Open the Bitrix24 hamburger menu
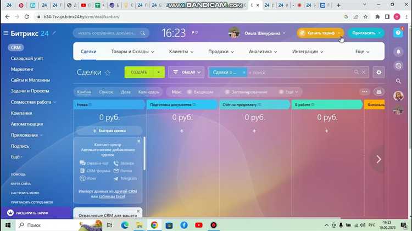Viewport: 412px width, 231px height. pyautogui.click(x=6, y=33)
